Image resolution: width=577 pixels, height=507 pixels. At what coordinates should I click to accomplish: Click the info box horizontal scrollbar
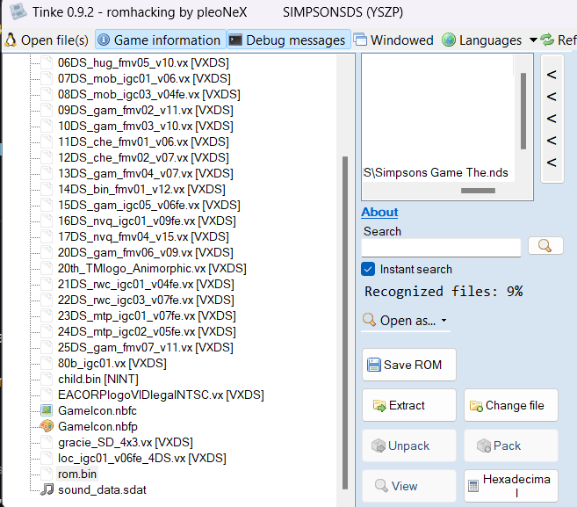pos(478,191)
